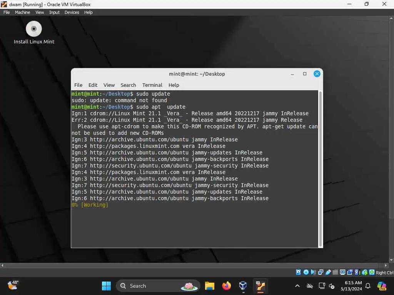This screenshot has height=295, width=394.
Task: Open the VirtualBox Input menu
Action: click(x=54, y=12)
